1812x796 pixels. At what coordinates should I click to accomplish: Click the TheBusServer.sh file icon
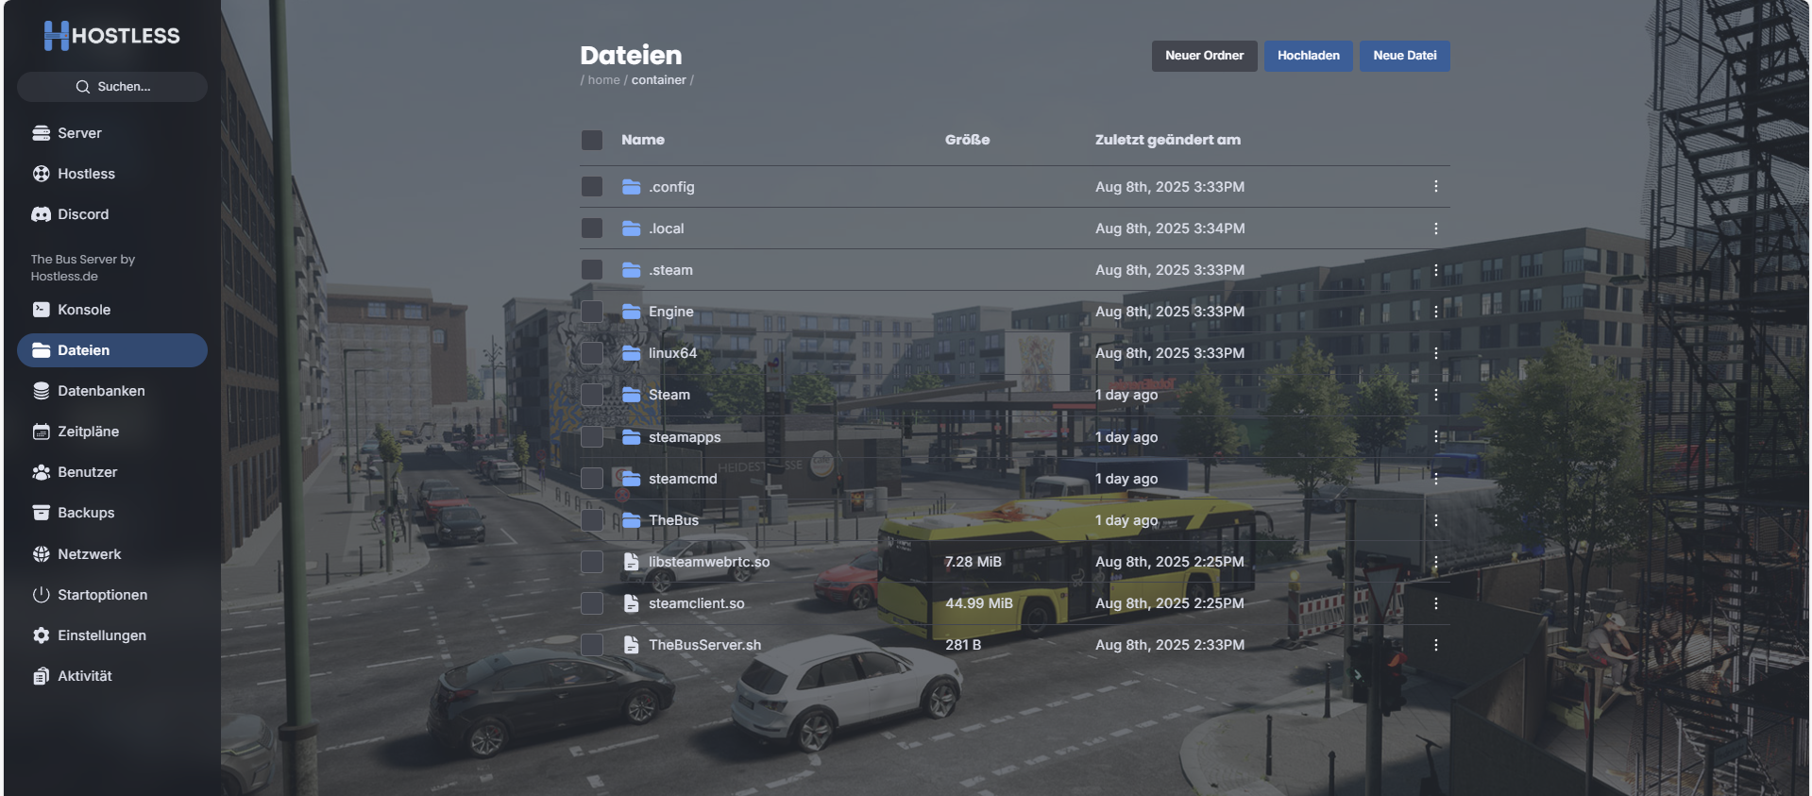pos(632,645)
